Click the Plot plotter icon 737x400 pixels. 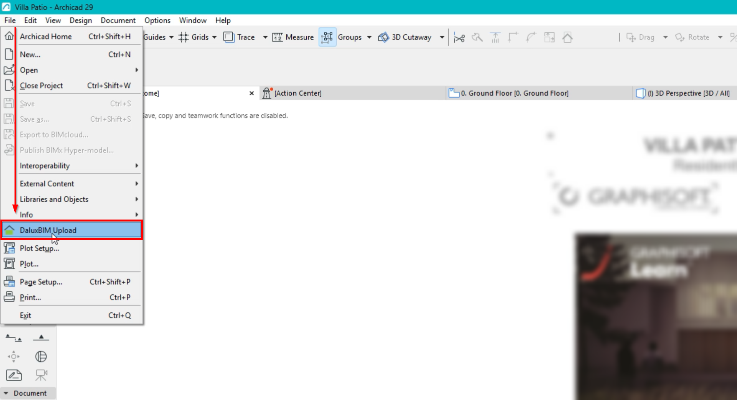tap(9, 264)
